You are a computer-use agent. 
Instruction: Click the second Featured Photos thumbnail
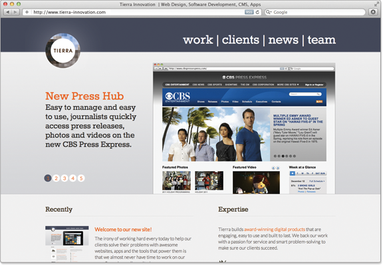(209, 180)
